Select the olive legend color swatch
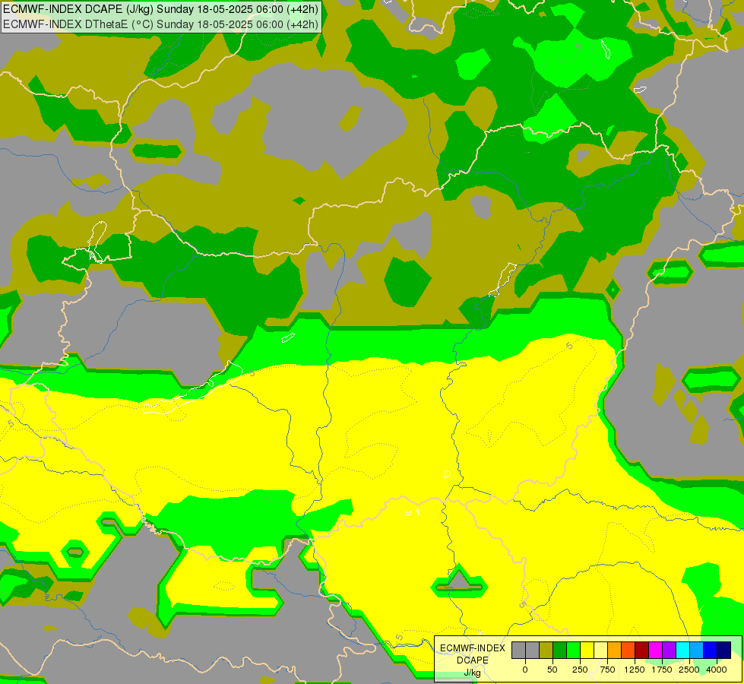The image size is (744, 684). click(x=546, y=651)
